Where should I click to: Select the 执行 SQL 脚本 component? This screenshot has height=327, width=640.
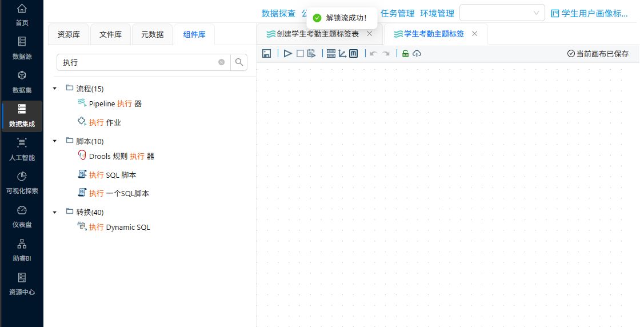pyautogui.click(x=113, y=175)
